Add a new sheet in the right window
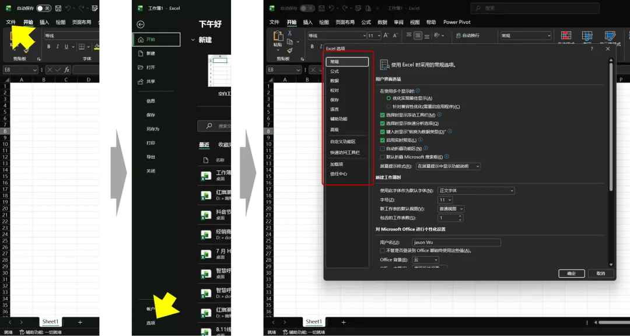This screenshot has height=336, width=630. click(343, 322)
